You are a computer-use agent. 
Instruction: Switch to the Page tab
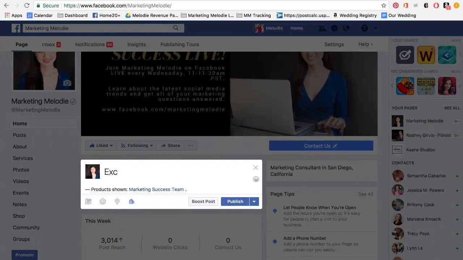(x=21, y=44)
